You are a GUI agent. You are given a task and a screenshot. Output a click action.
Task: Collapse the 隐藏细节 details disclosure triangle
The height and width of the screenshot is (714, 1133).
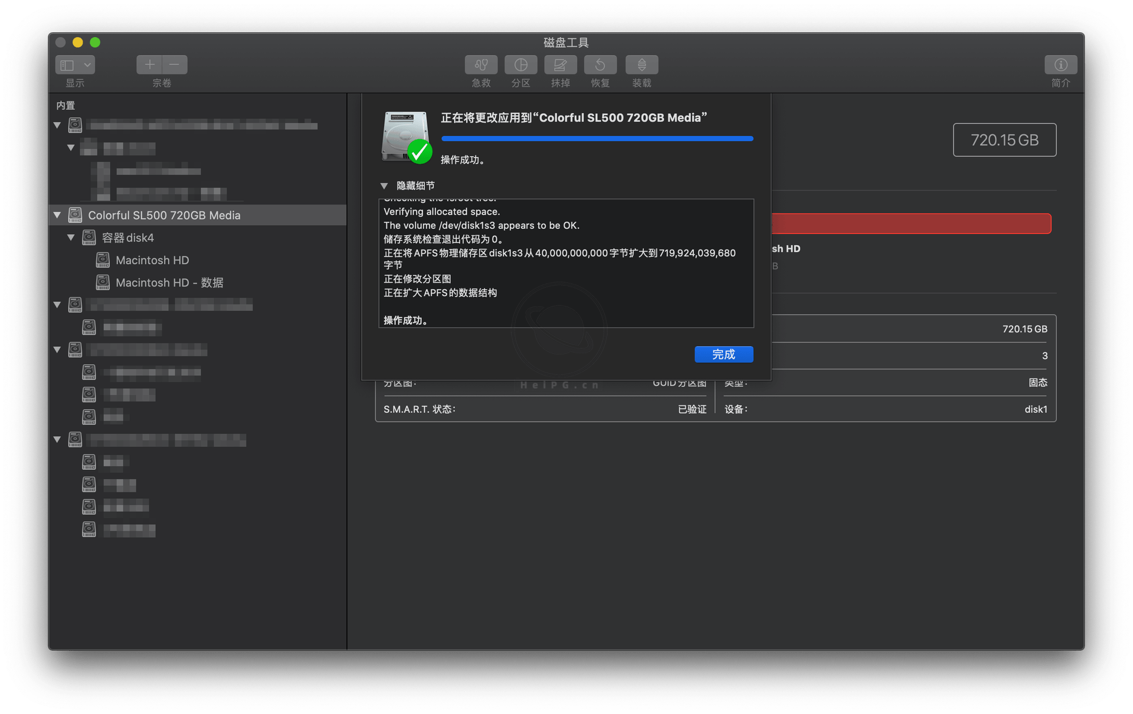(x=384, y=186)
